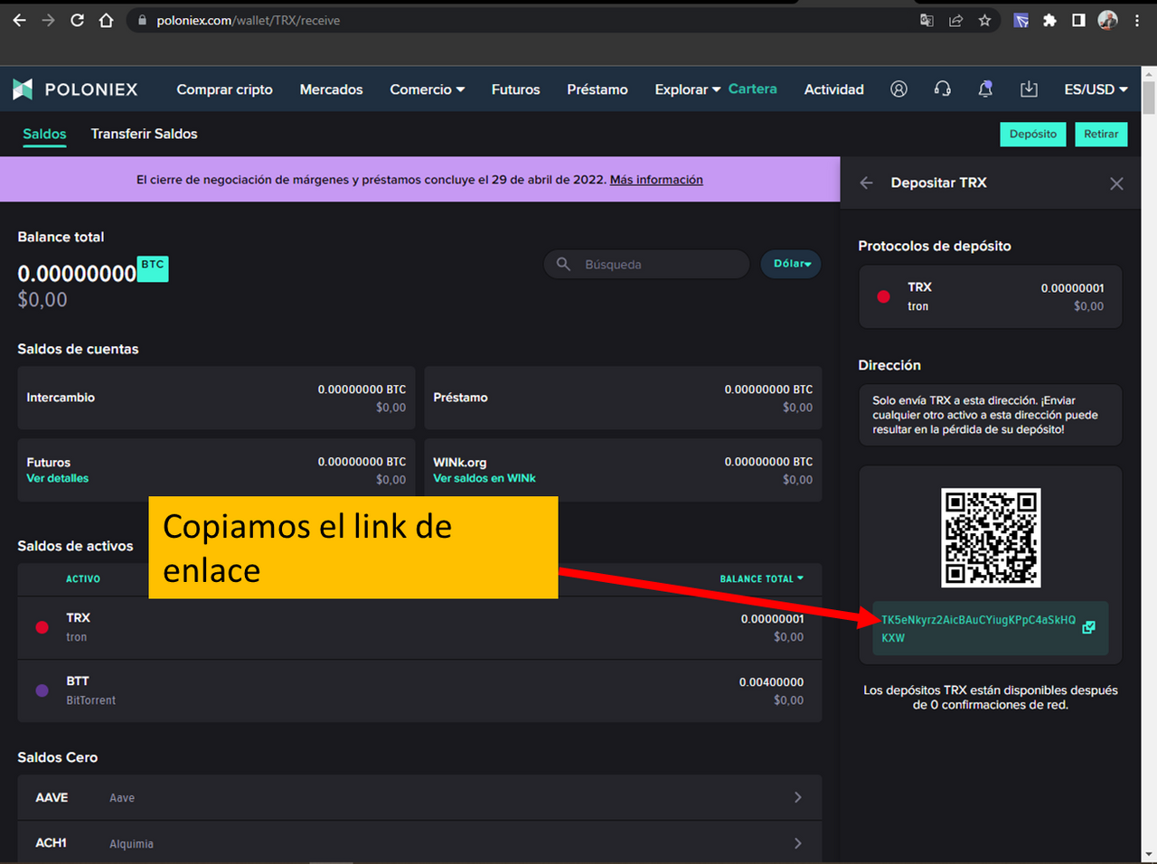Open the Explorar dropdown menu
Viewport: 1157px width, 864px height.
click(687, 89)
